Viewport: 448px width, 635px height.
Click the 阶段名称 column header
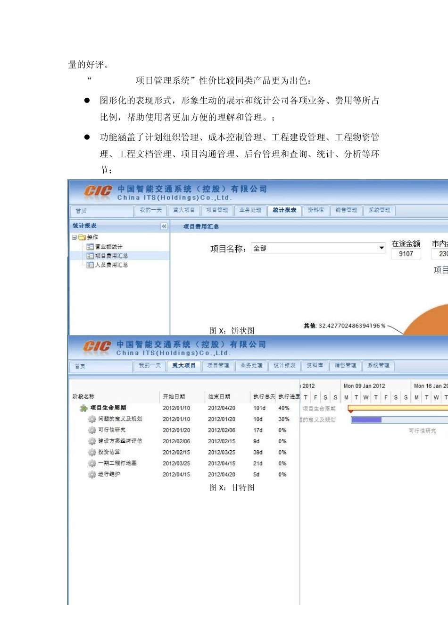tap(83, 396)
